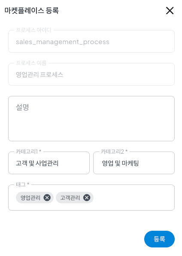Viewport: 182px width, 256px height.
Task: Select the 영업관리 tag chip label
Action: [30, 198]
